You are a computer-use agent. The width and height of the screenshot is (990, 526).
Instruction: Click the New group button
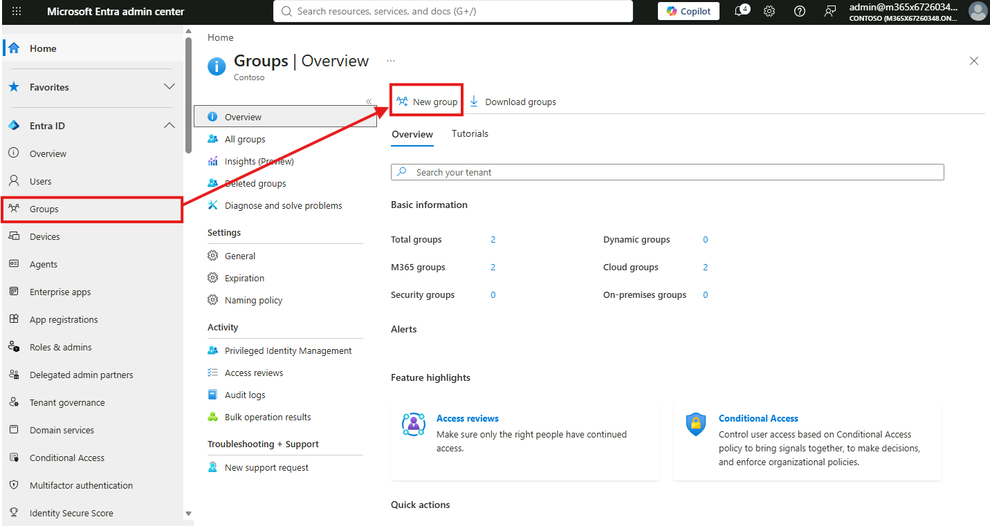[x=427, y=102]
